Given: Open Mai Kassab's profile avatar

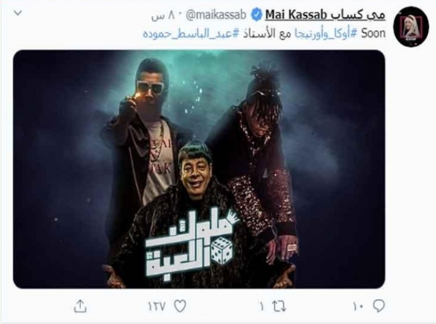Looking at the screenshot, I should click(x=411, y=27).
